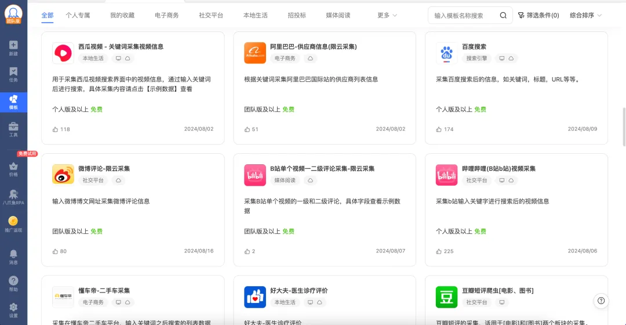Switch to 我的收藏 tab
Image resolution: width=626 pixels, height=325 pixels.
122,15
